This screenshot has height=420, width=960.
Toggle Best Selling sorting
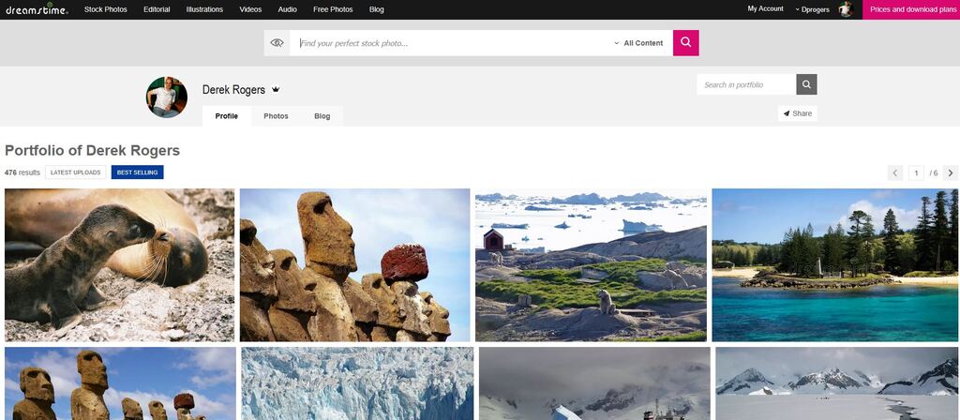(137, 172)
